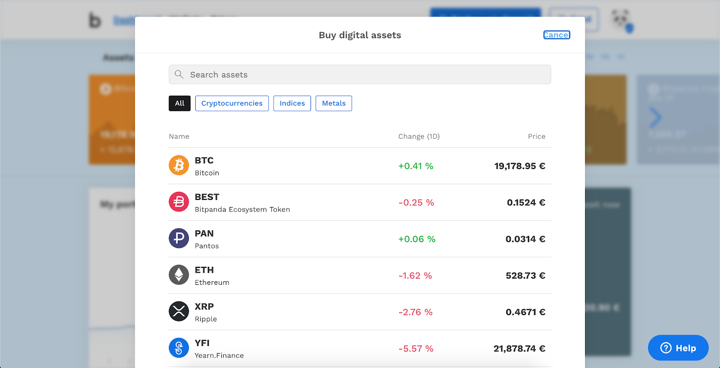Cancel the Buy digital assets dialog

[x=557, y=35]
